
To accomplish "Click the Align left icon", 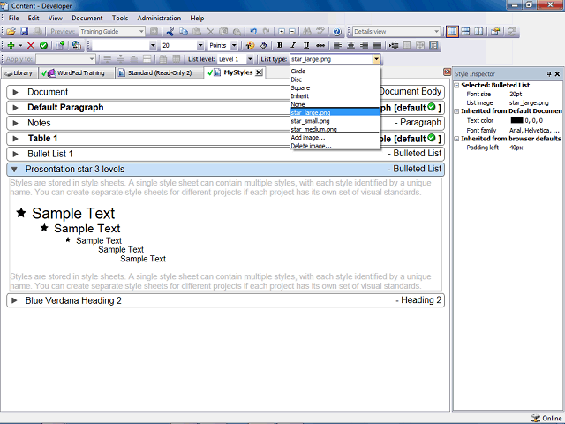I will (x=337, y=45).
